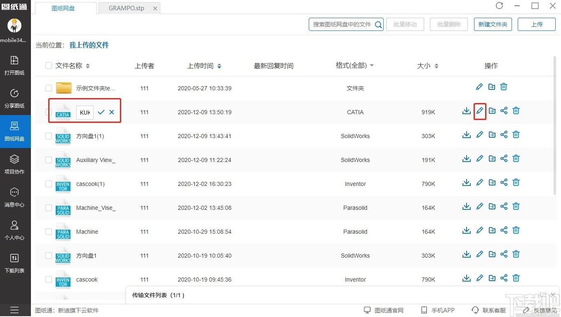Open the 我上传的文件 breadcrumb link
561x317 pixels.
[x=89, y=45]
